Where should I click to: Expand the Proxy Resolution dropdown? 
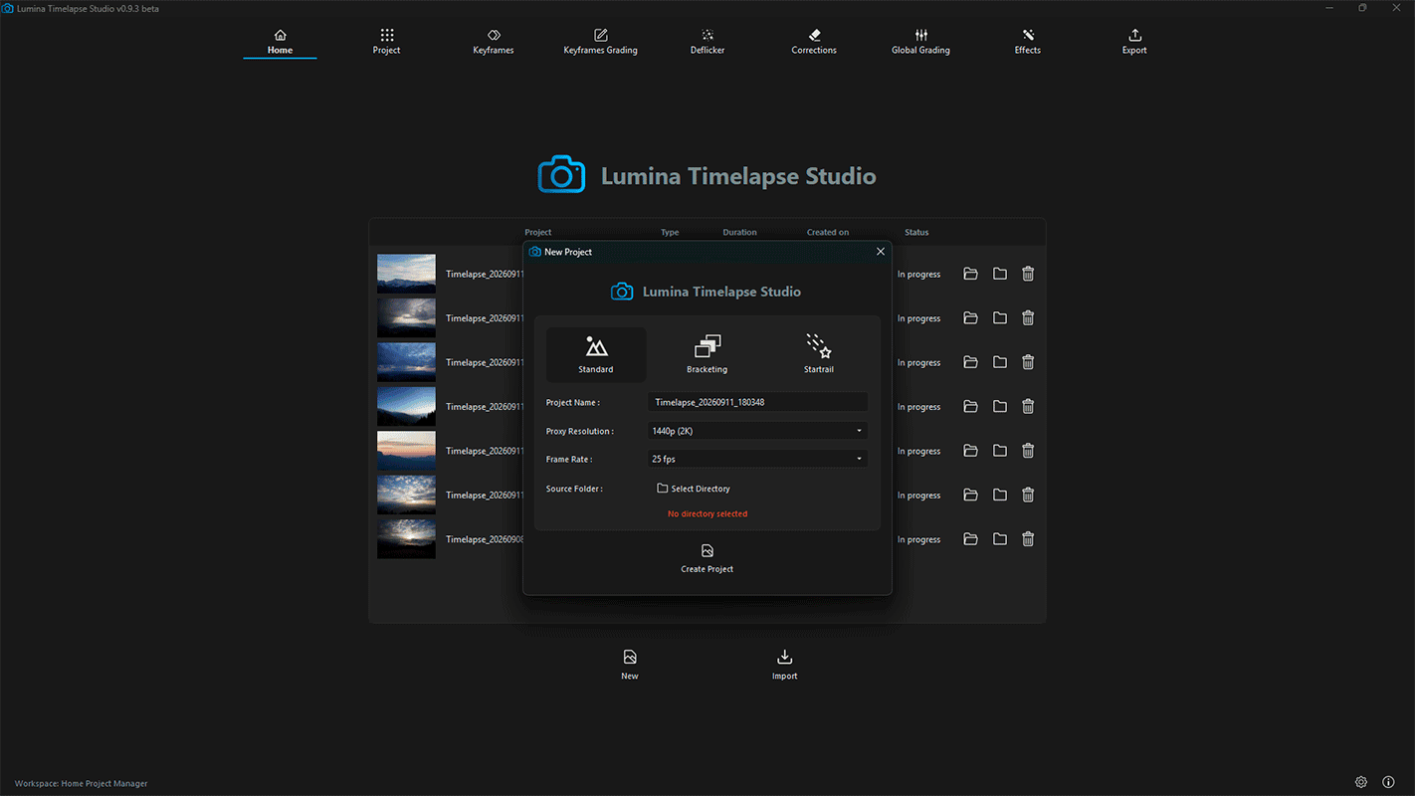coord(757,431)
